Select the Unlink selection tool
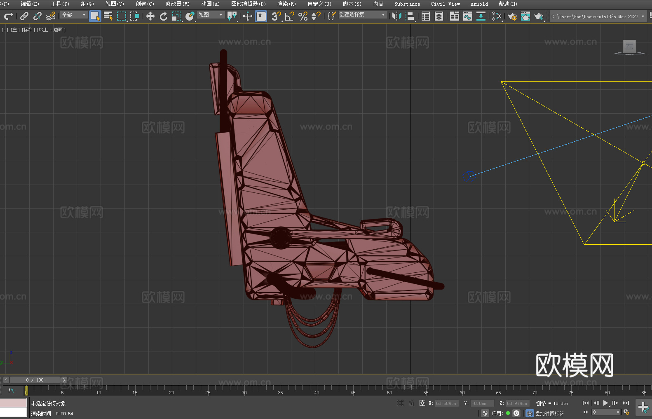652x419 pixels. coord(38,16)
